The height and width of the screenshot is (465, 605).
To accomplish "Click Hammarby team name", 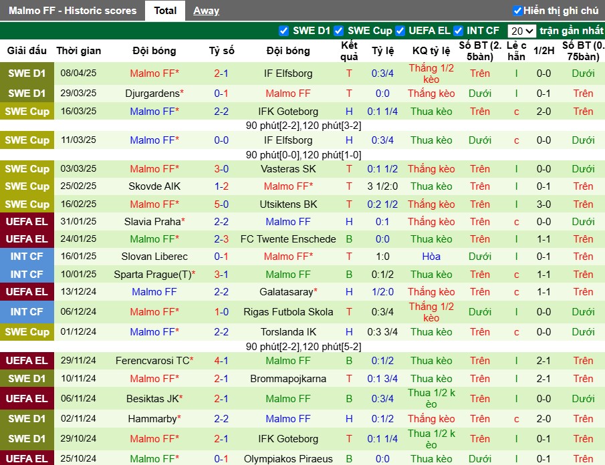I will (154, 419).
